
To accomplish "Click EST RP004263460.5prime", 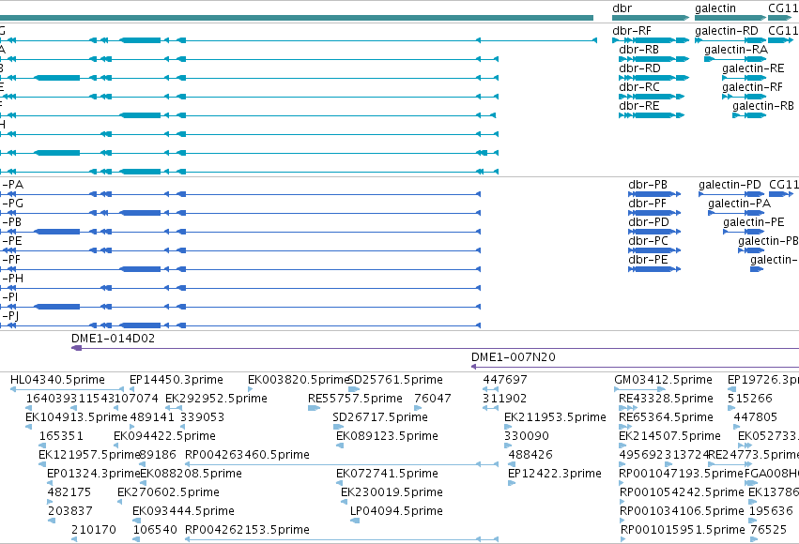I will (247, 456).
